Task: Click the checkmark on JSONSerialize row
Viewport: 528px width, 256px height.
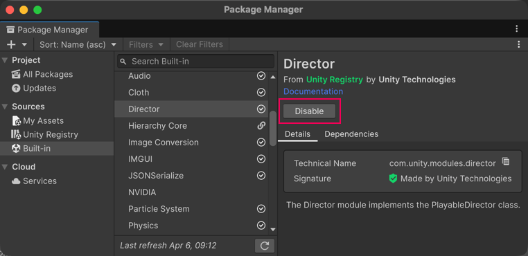Action: pos(261,176)
